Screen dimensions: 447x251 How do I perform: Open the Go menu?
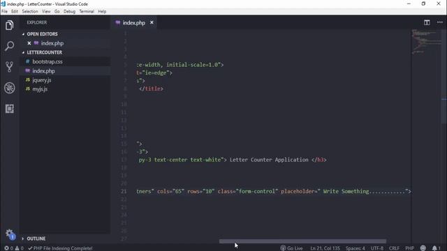[57, 11]
